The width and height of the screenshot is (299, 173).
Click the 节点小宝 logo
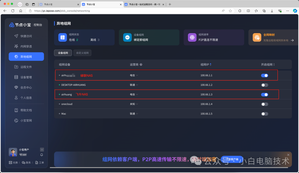tap(20, 25)
